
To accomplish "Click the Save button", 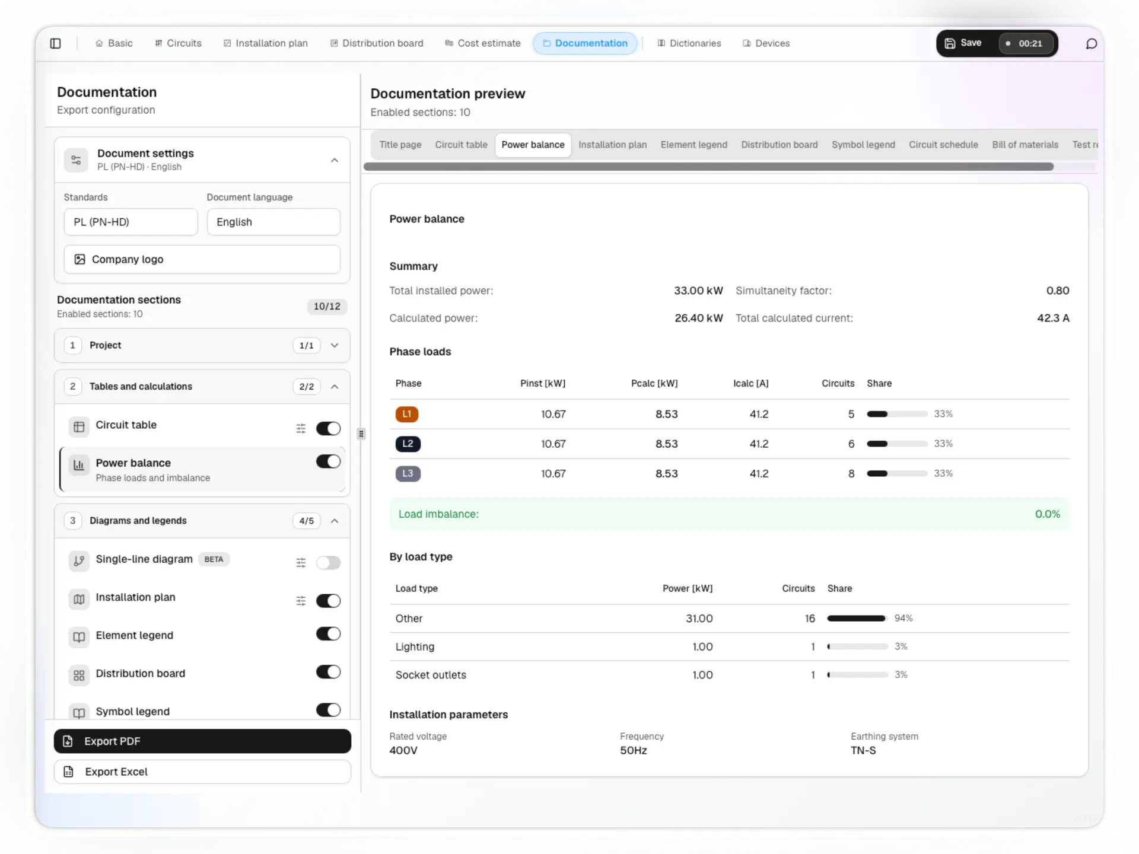I will click(x=963, y=43).
